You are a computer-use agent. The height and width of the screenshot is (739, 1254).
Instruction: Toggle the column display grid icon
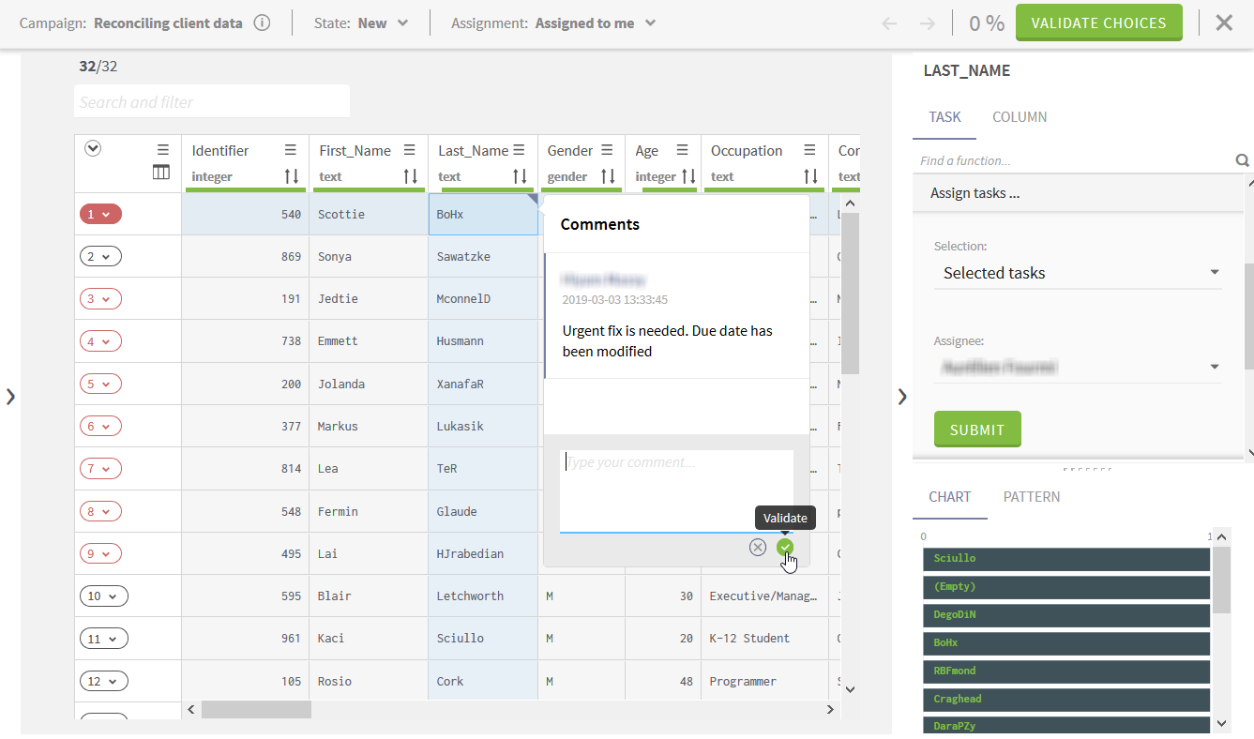(161, 173)
